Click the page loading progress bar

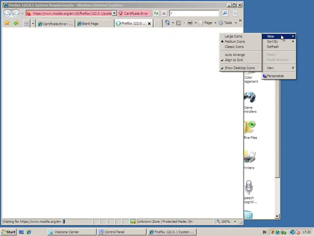(x=77, y=222)
